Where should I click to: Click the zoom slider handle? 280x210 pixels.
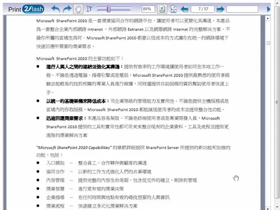pos(109,9)
